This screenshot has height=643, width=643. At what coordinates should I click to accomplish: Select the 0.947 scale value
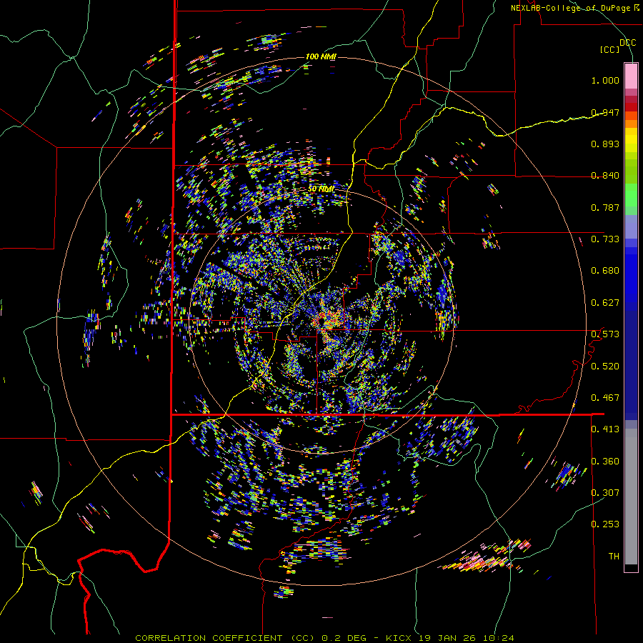[605, 112]
